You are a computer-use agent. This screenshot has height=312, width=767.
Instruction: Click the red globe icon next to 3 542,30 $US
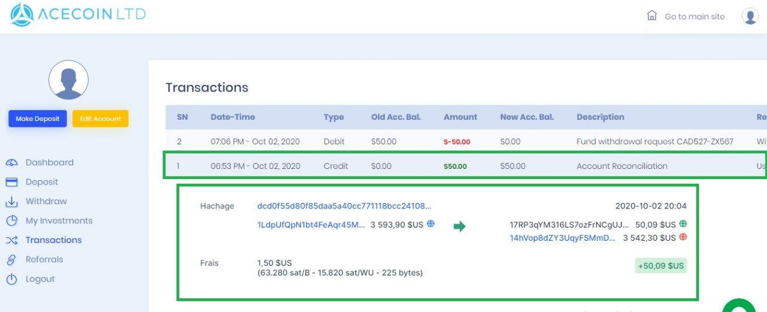click(683, 238)
